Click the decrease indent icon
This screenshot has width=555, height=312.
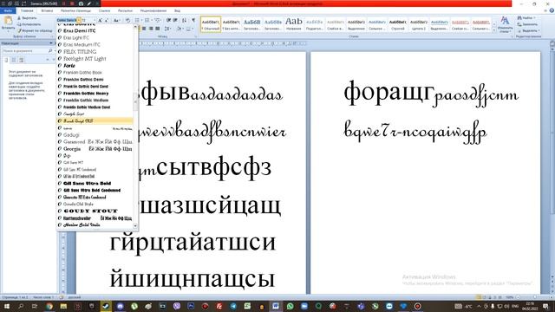tap(168, 20)
